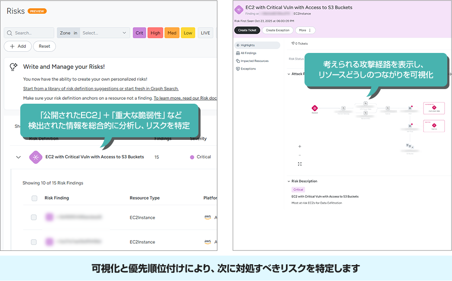Click the Create Ticket button
The image size is (452, 281).
[x=247, y=30]
